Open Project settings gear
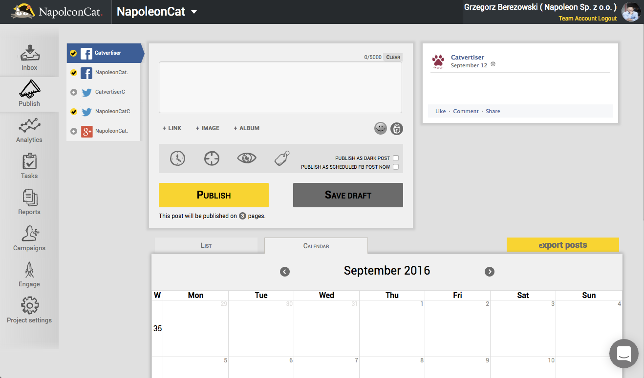Viewport: 644px width, 378px height. [x=29, y=310]
